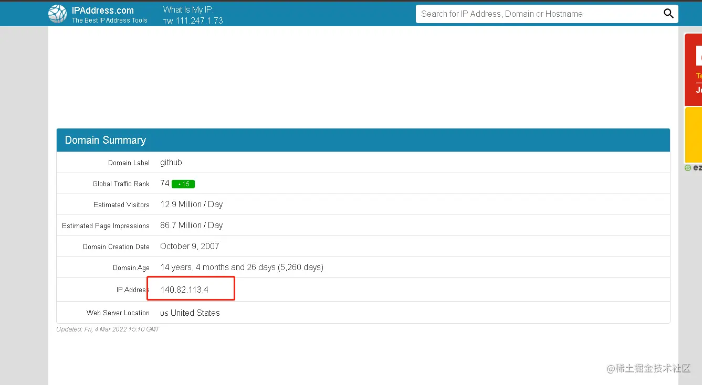Click the IP Address row label

(132, 290)
